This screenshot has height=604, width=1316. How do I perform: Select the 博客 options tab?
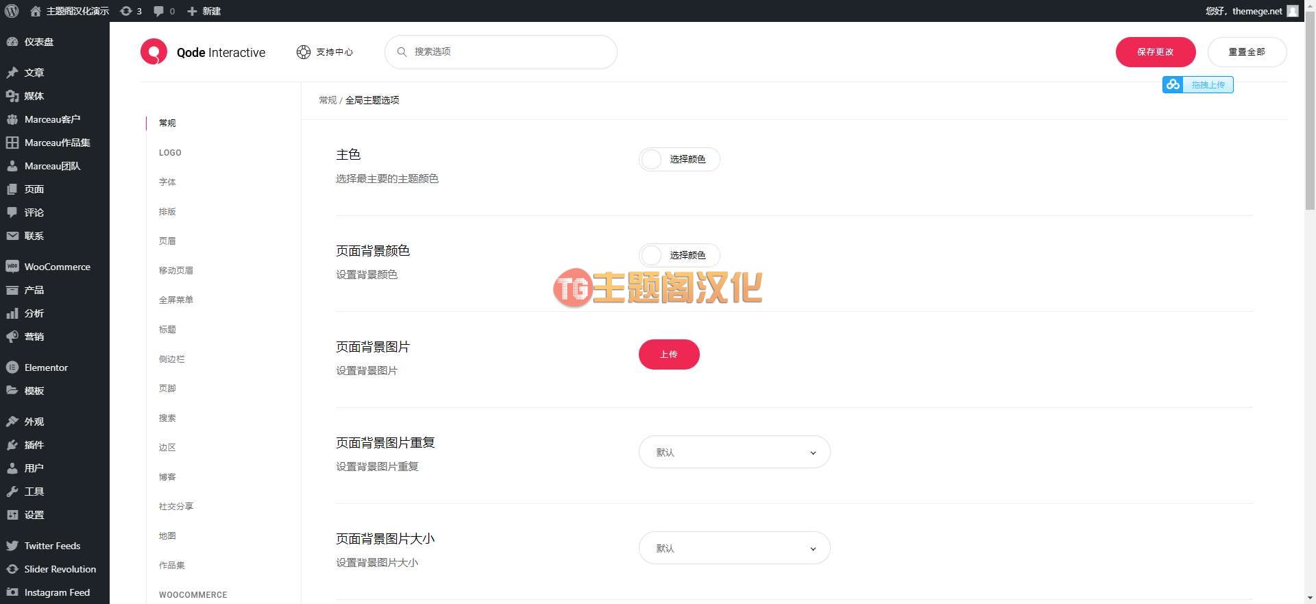pos(167,477)
